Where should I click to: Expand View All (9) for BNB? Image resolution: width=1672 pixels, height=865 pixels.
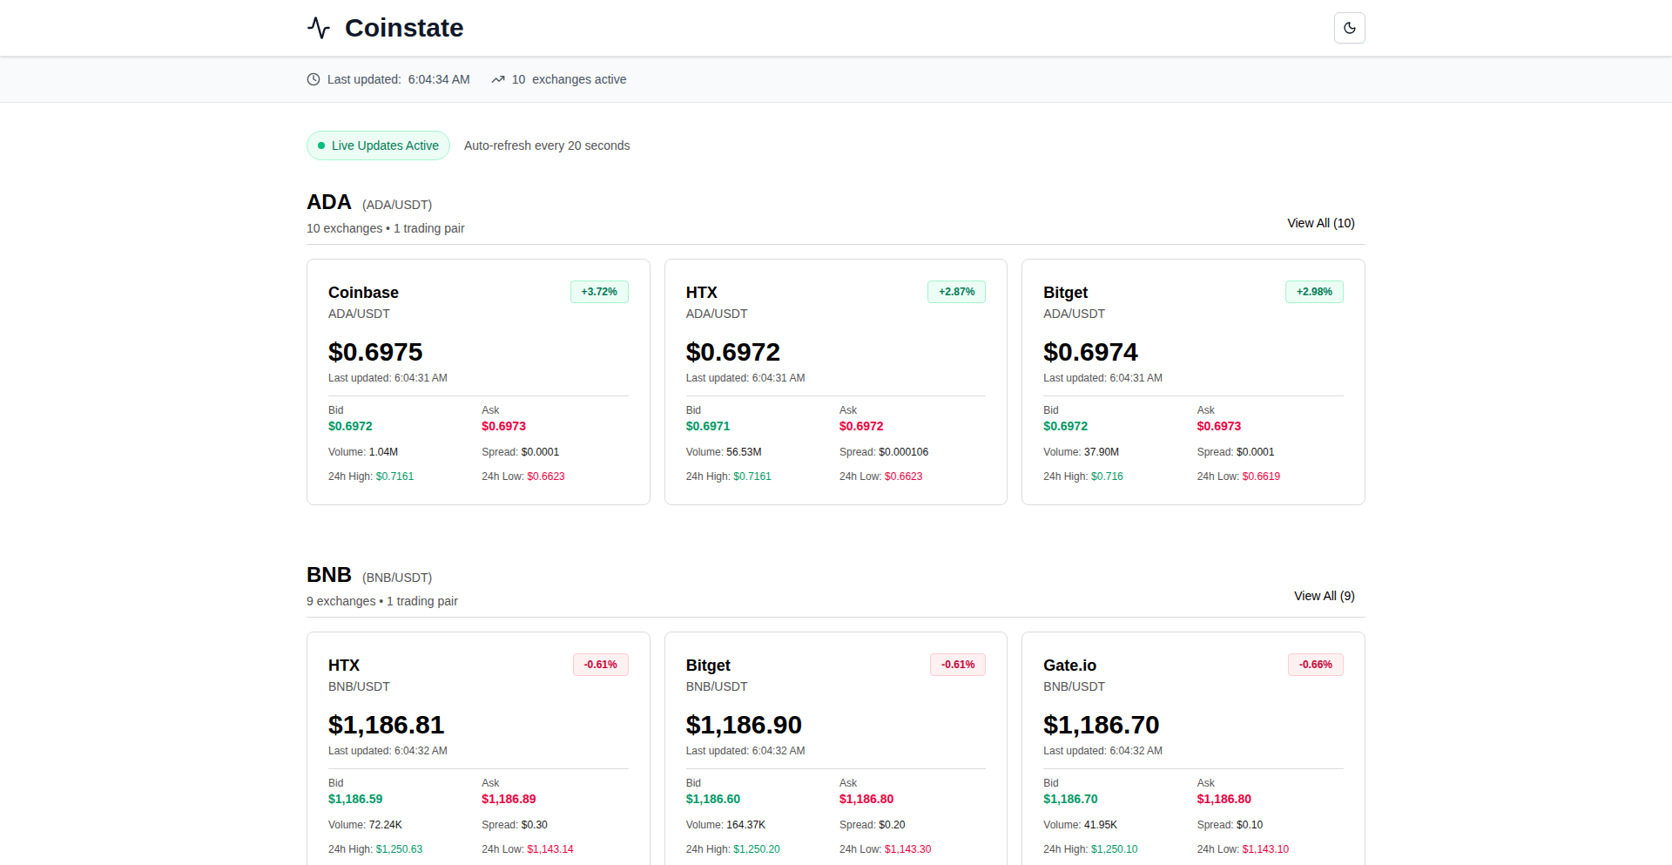1324,596
